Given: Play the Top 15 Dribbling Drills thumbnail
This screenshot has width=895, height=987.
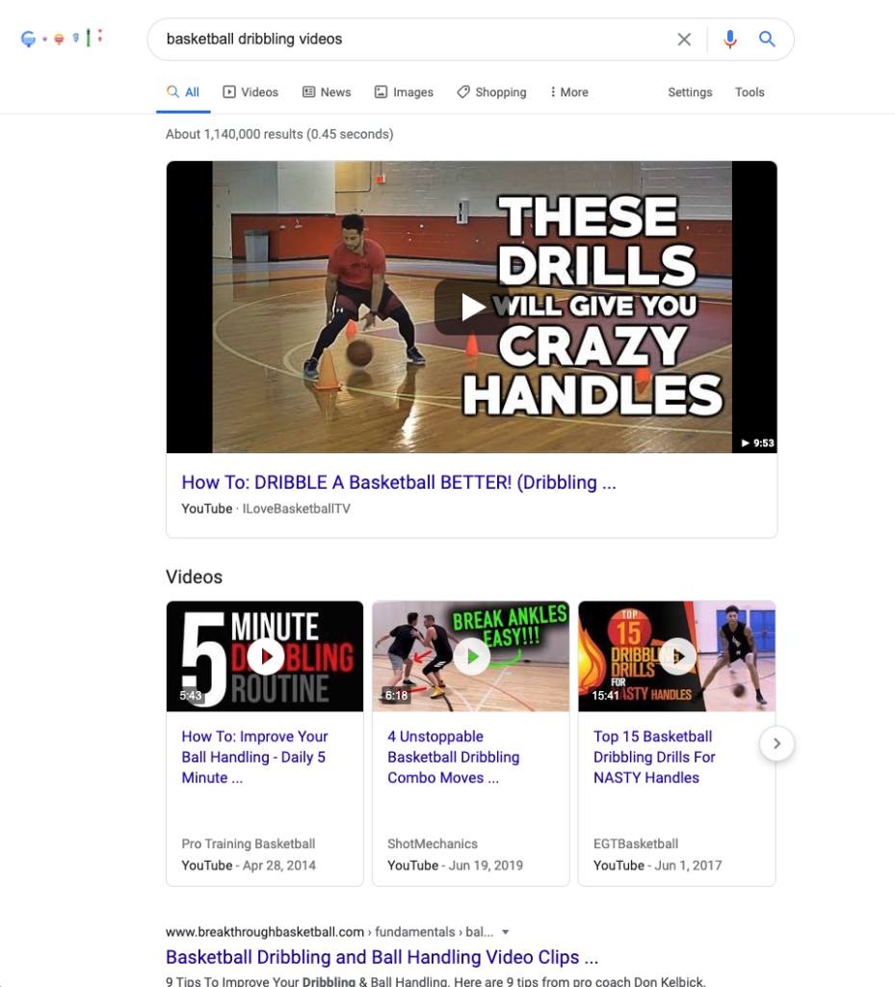Looking at the screenshot, I should click(x=676, y=656).
